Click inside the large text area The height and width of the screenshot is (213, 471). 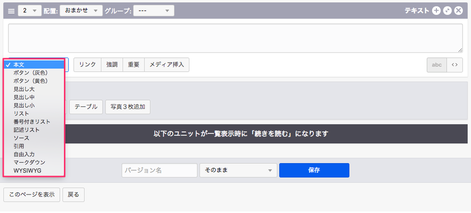click(x=235, y=38)
